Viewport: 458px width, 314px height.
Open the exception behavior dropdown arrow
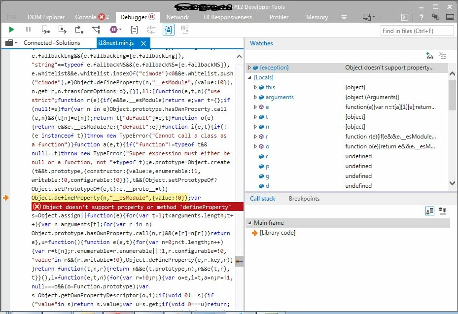pos(120,30)
